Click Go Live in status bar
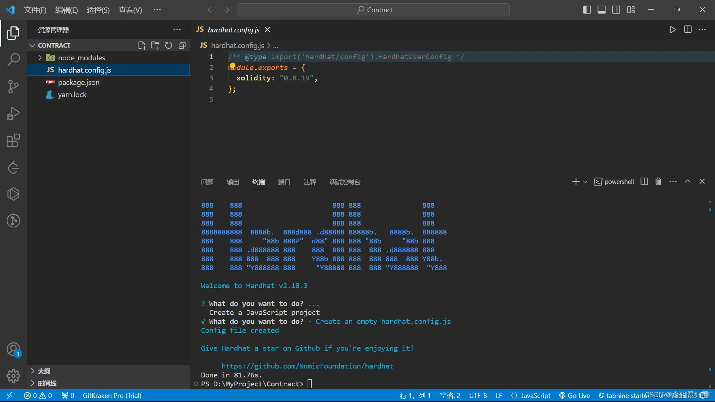Viewport: 715px width, 402px height. coord(575,396)
